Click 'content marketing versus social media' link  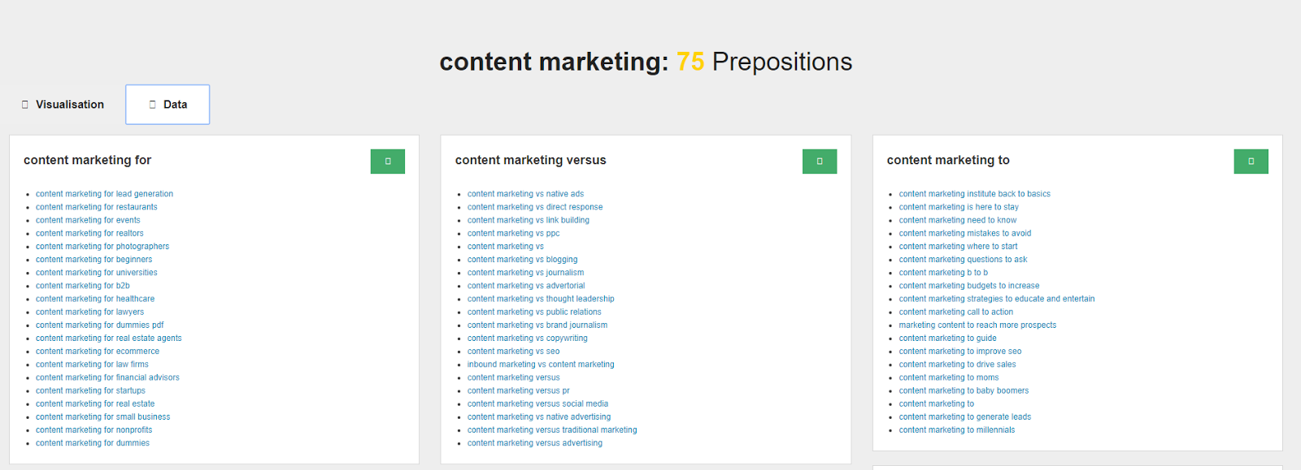coord(537,404)
